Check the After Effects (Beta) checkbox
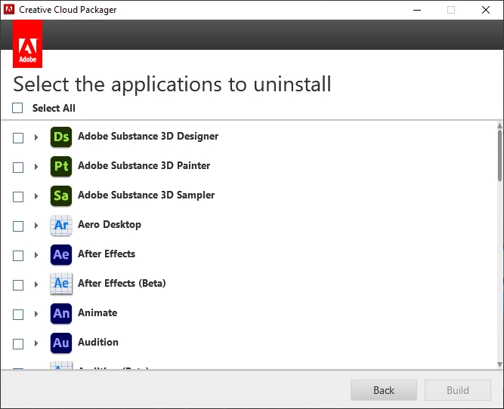This screenshot has height=409, width=504. click(18, 285)
